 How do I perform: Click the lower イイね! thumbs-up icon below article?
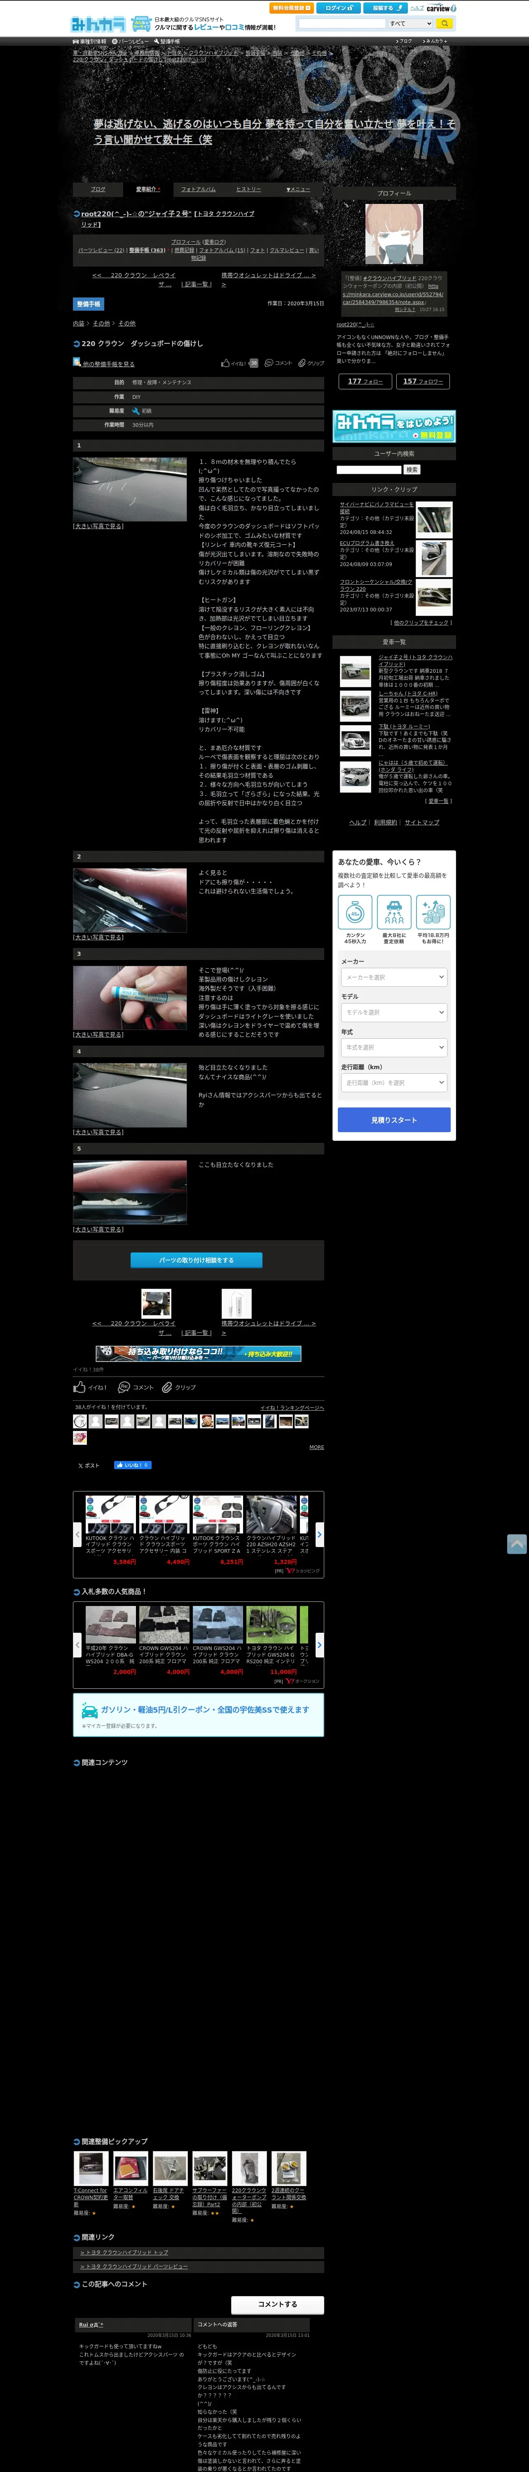click(90, 1388)
